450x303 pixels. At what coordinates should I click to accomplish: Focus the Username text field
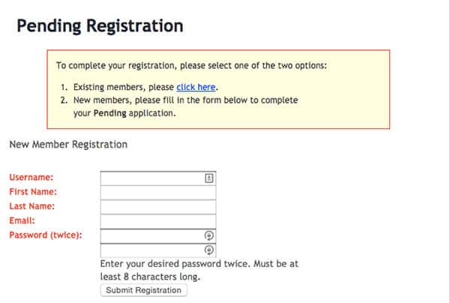tap(151, 178)
